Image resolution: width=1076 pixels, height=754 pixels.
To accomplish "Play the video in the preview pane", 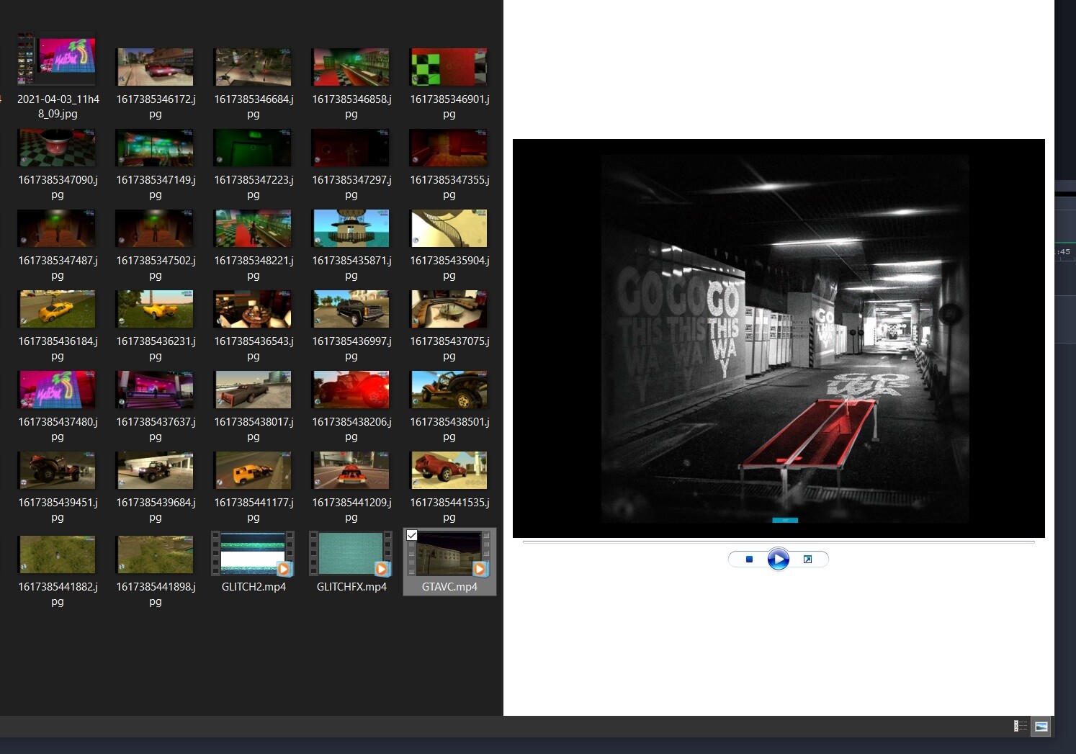I will click(778, 559).
